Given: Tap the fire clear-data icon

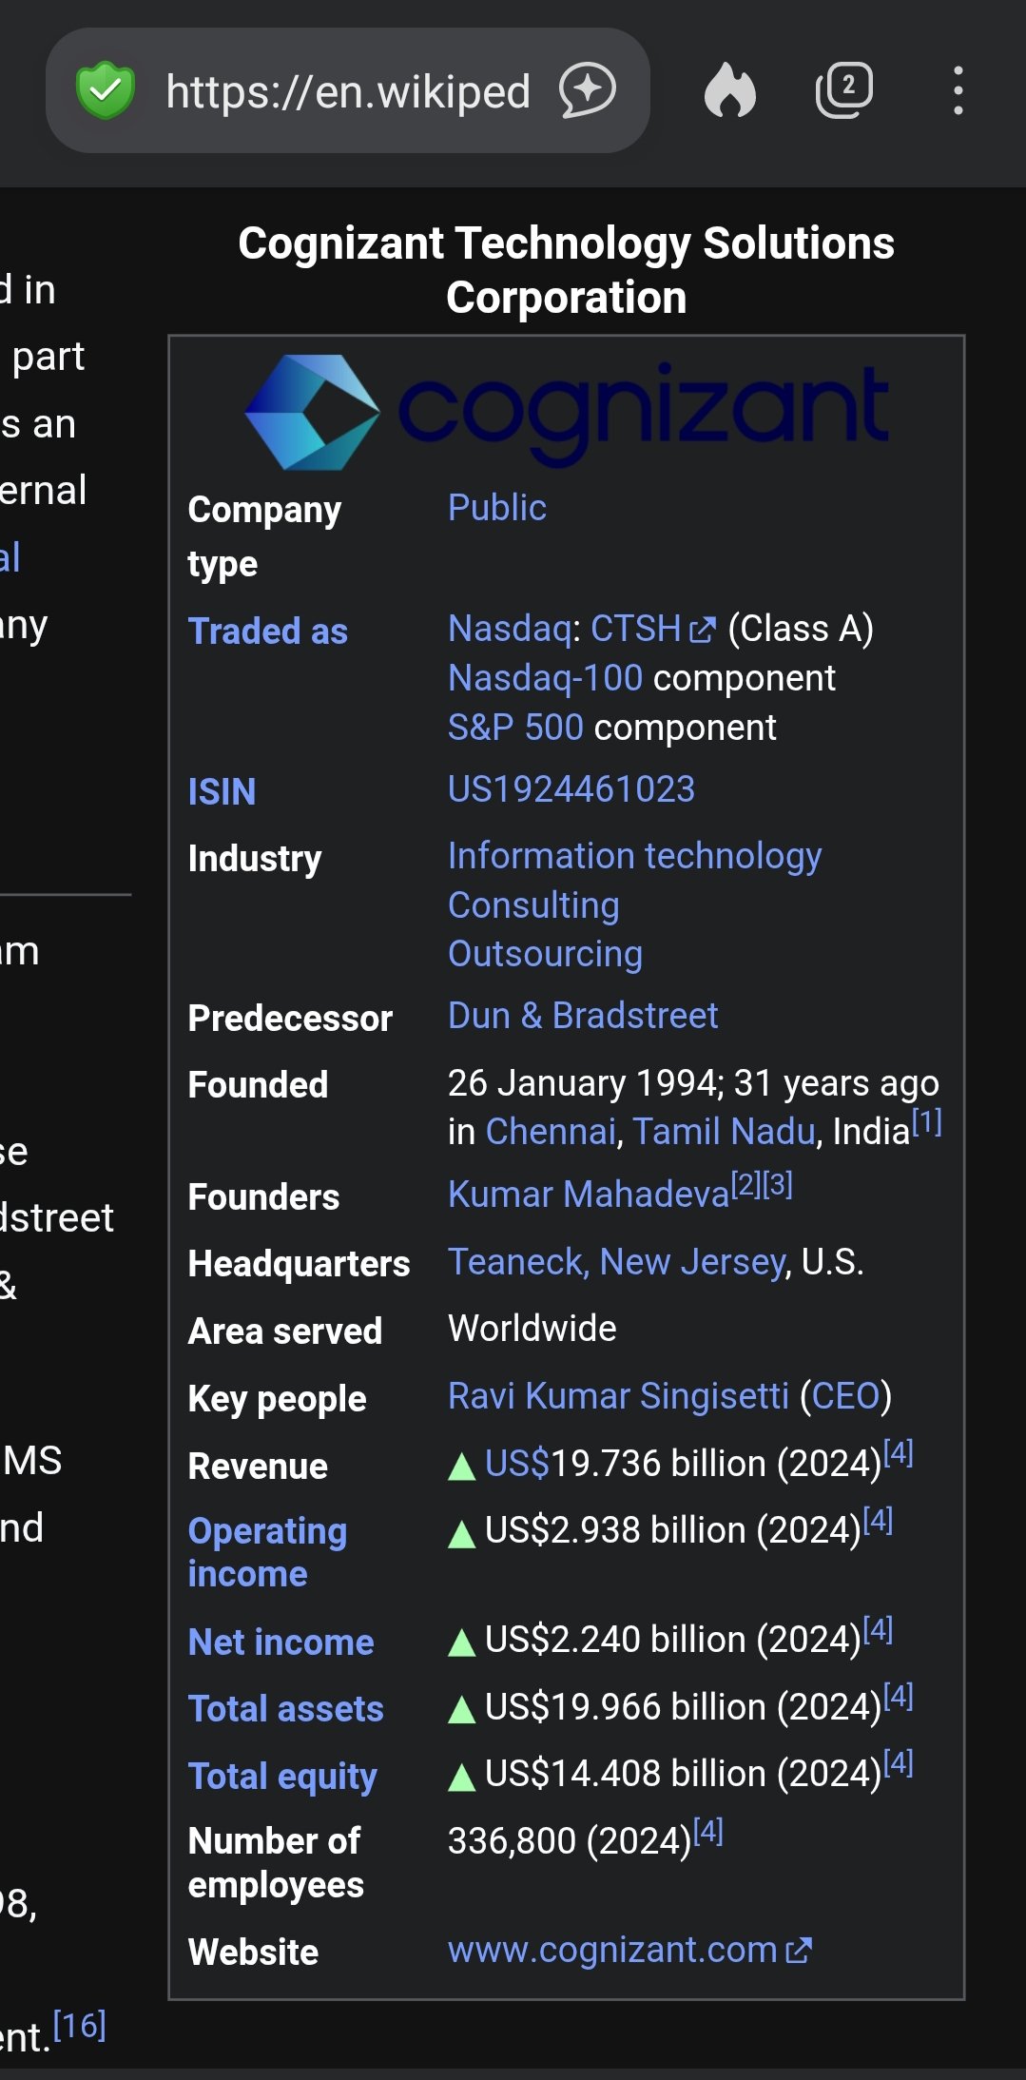Looking at the screenshot, I should (730, 91).
